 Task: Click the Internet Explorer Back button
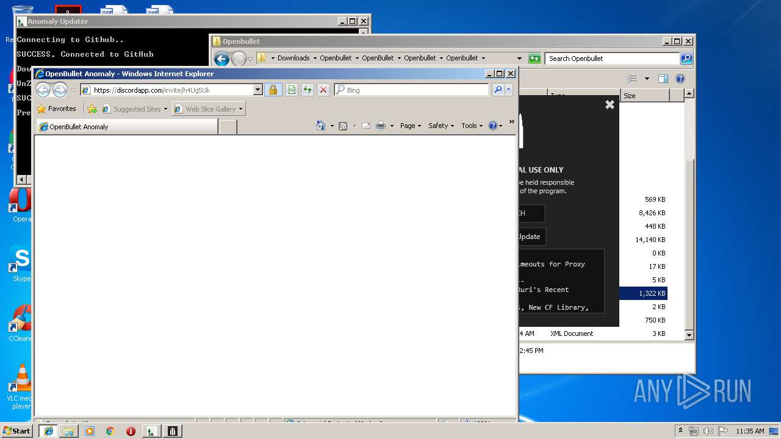[x=43, y=90]
